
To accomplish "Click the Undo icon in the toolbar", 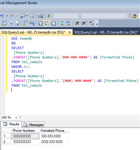I will (x=2, y=16).
